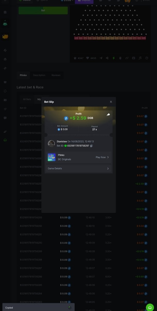The height and width of the screenshot is (311, 157).
Task: Toggle the green lightning fast mode icon
Action: [114, 58]
